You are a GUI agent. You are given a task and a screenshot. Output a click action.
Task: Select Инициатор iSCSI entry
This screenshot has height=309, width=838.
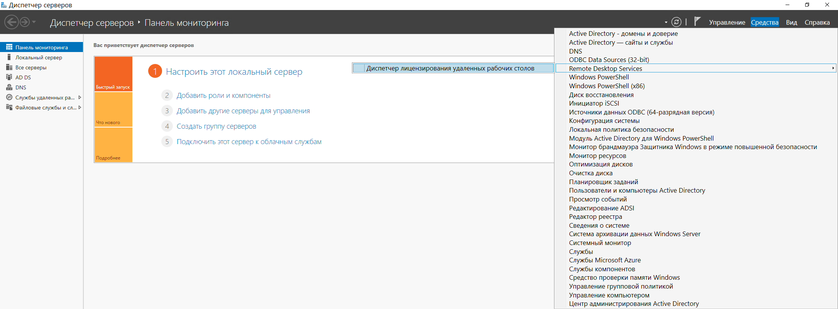(x=594, y=103)
